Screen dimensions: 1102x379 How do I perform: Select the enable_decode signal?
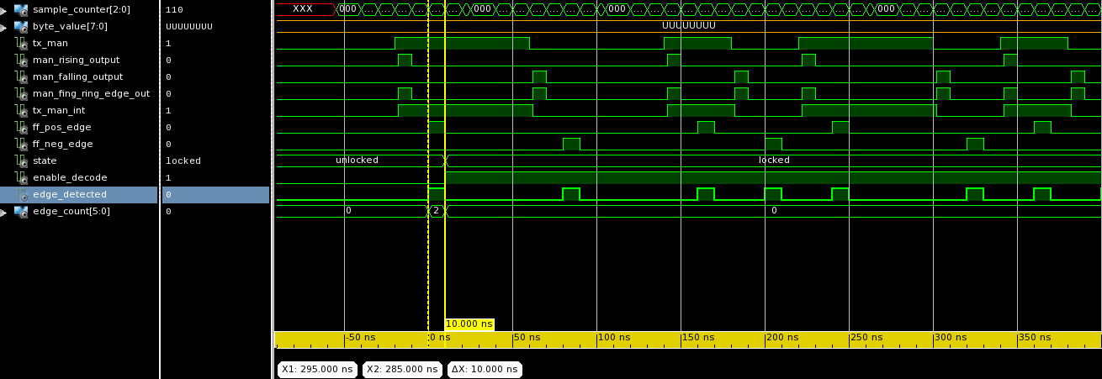pyautogui.click(x=70, y=177)
